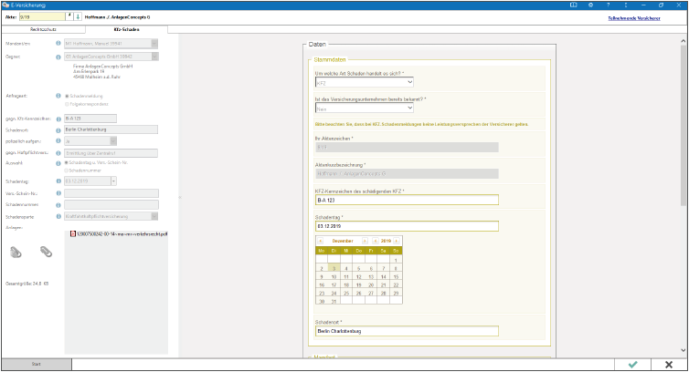This screenshot has width=689, height=372.
Task: Click info icon next to Mandant/Vers
Action: coord(58,44)
